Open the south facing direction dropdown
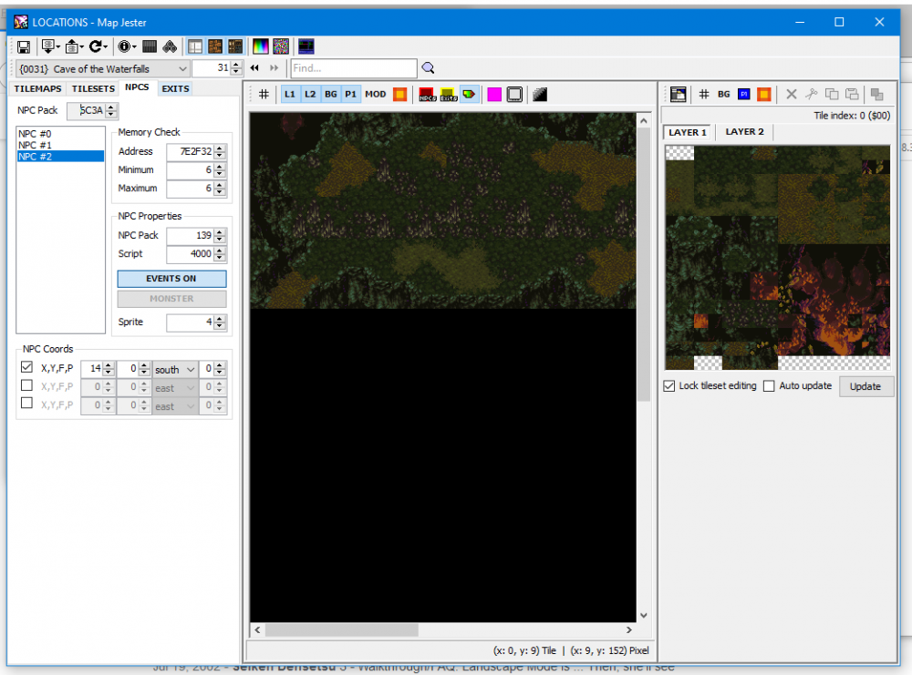Image resolution: width=912 pixels, height=675 pixels. pyautogui.click(x=174, y=370)
